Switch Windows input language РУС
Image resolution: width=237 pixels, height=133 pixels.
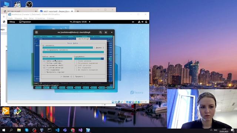[216, 130]
